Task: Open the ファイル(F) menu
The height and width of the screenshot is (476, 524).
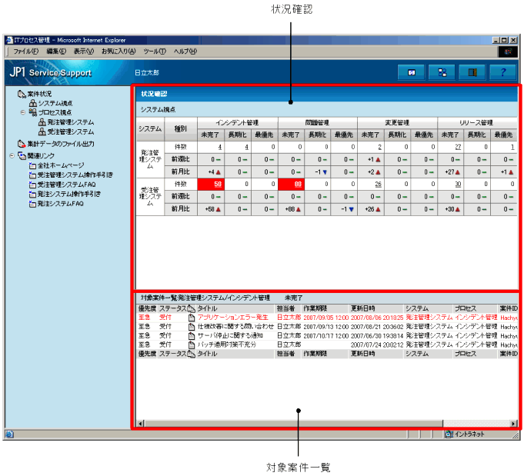Action: [26, 52]
